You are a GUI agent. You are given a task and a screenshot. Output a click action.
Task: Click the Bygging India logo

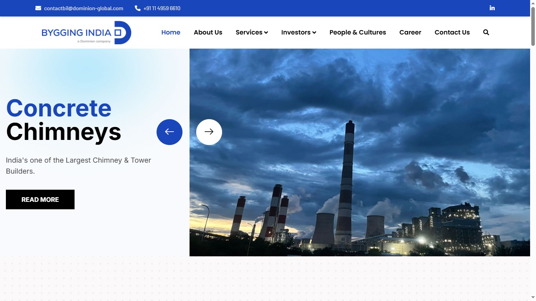[86, 33]
